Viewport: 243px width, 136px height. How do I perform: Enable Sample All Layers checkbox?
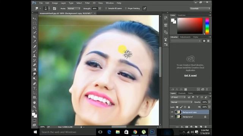(106, 8)
